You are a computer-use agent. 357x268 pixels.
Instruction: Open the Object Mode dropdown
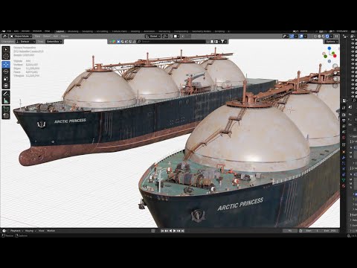pyautogui.click(x=21, y=36)
